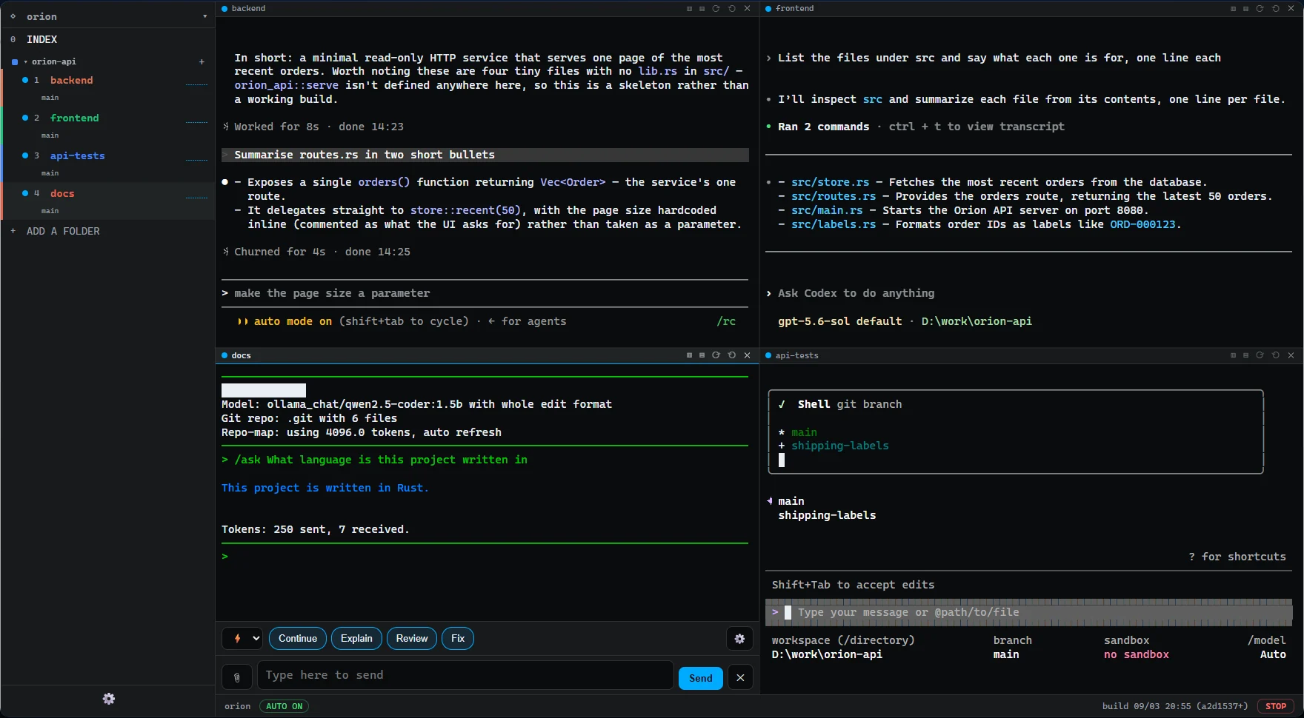Viewport: 1304px width, 718px height.
Task: Click the blue Send button
Action: click(x=701, y=678)
